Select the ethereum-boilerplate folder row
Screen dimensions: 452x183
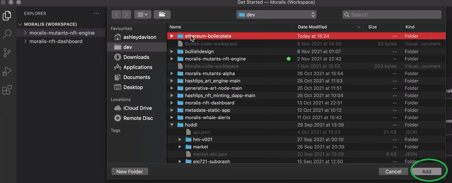[306, 36]
